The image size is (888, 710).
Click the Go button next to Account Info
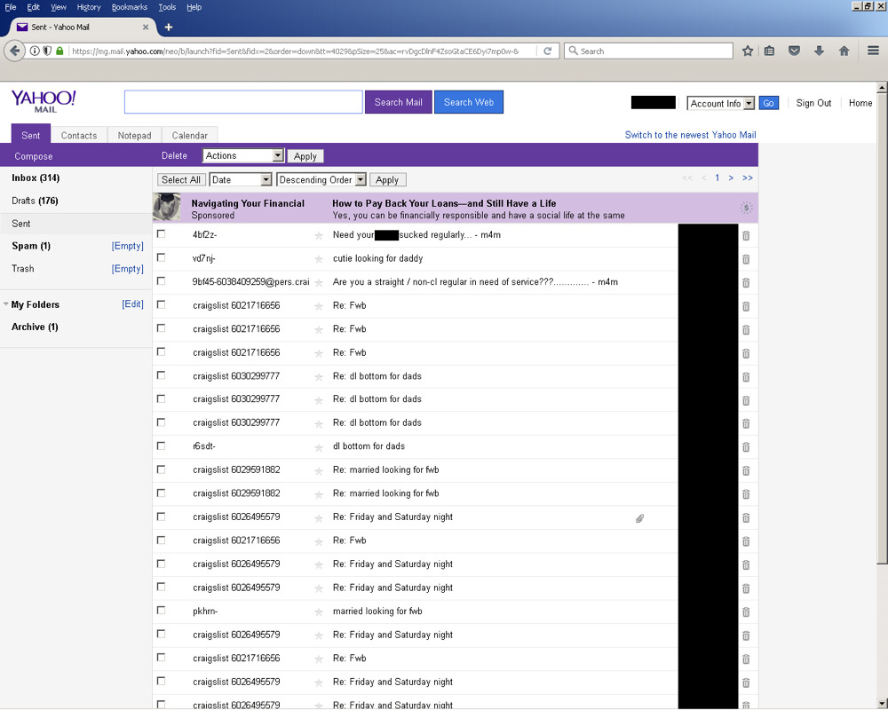pos(768,103)
